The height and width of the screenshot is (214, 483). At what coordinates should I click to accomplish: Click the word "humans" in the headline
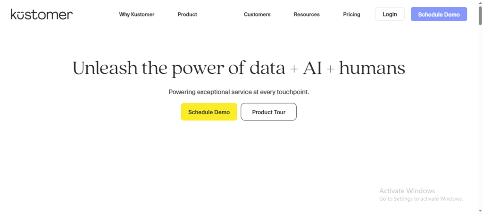[372, 69]
